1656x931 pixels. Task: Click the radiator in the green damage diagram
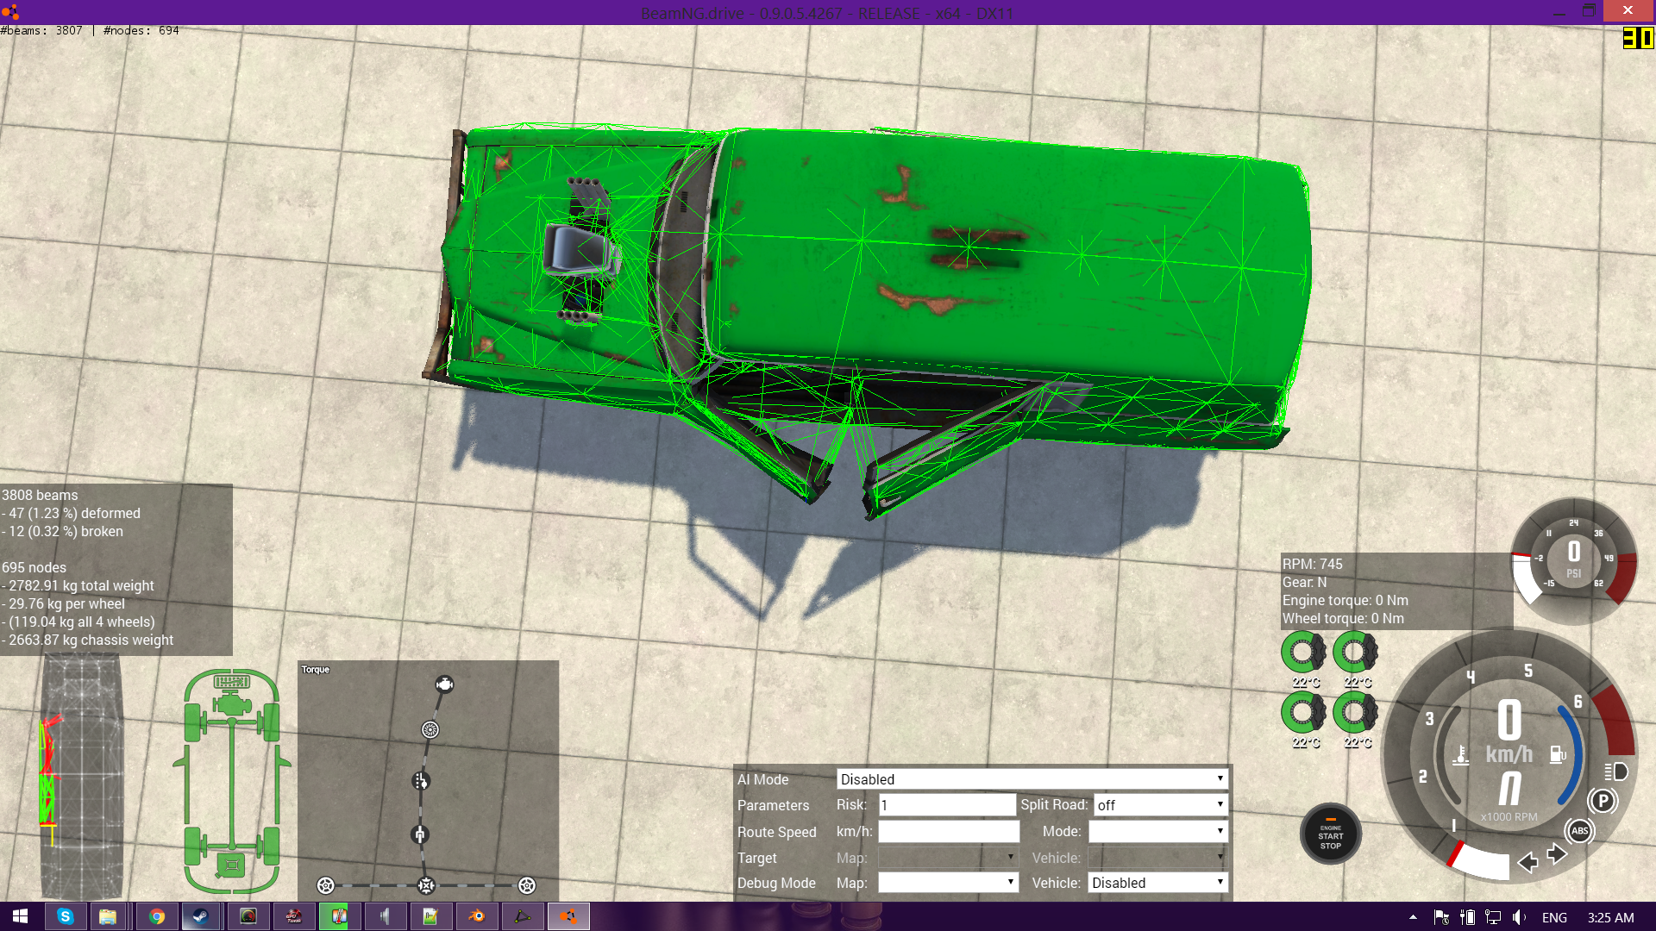[231, 682]
